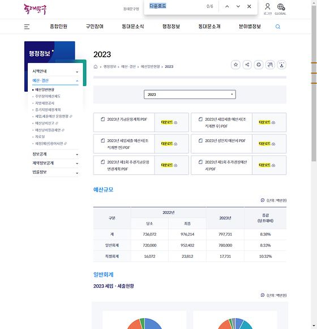Close the find-in-page bar

click(249, 6)
